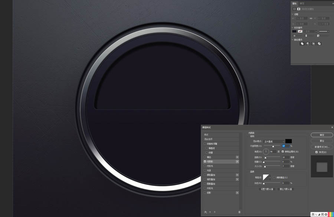This screenshot has width=334, height=217.
Task: Click the angle dial in Inner Shadow settings
Action: 266,152
